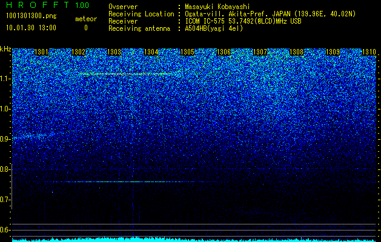
Task: Click the Ogata-vill. Akita-Pref. JAPAN location text
Action: point(270,14)
